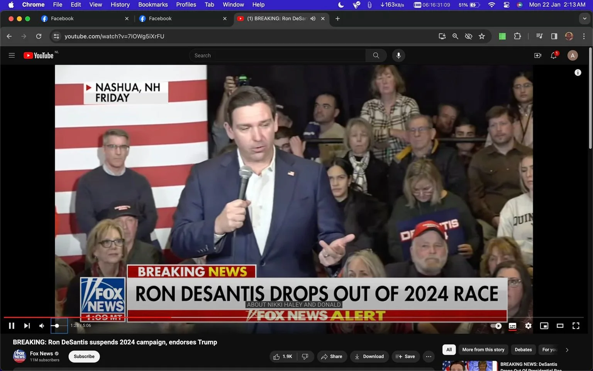Mute the video speaker icon
Viewport: 593px width, 371px height.
click(42, 326)
